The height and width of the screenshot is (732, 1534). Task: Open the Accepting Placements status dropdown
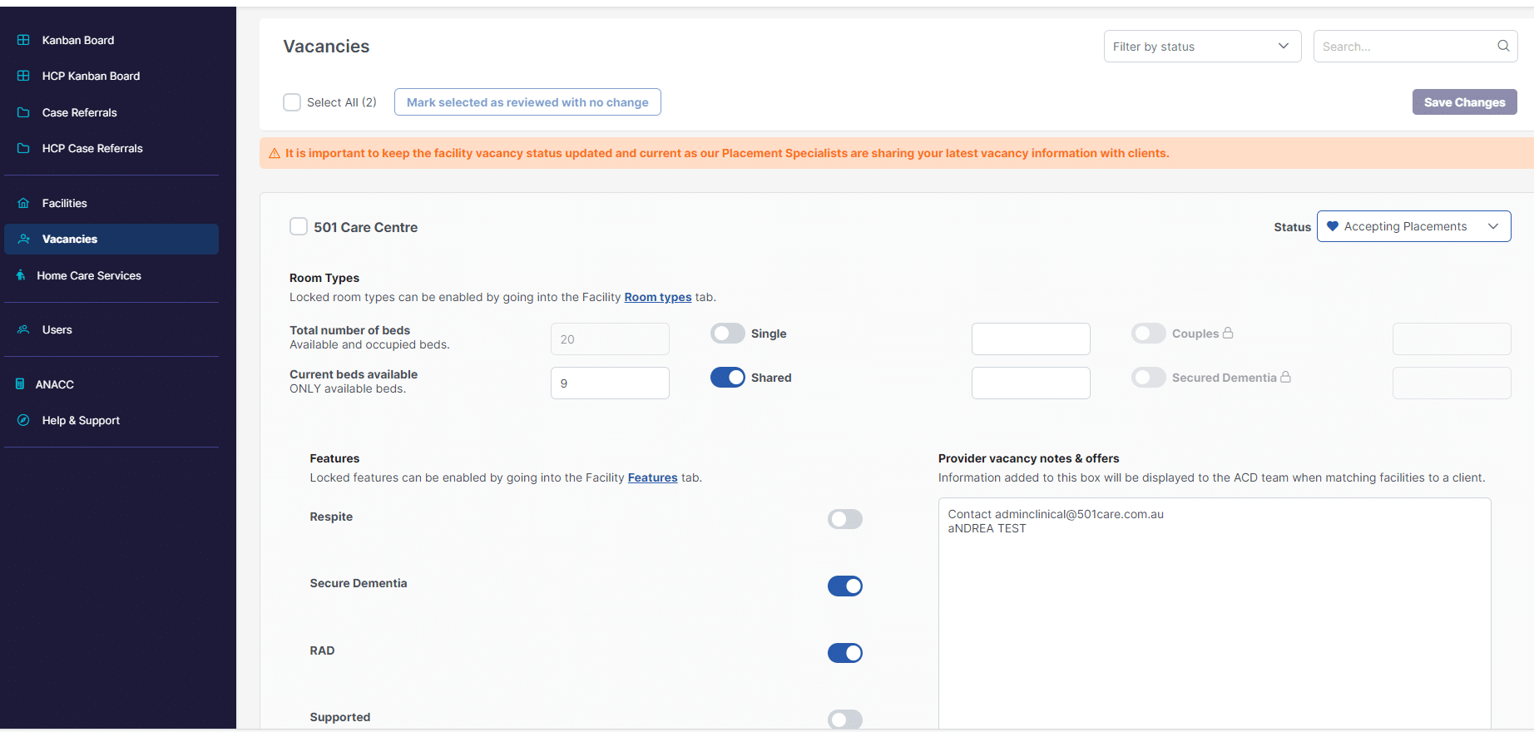coord(1413,226)
